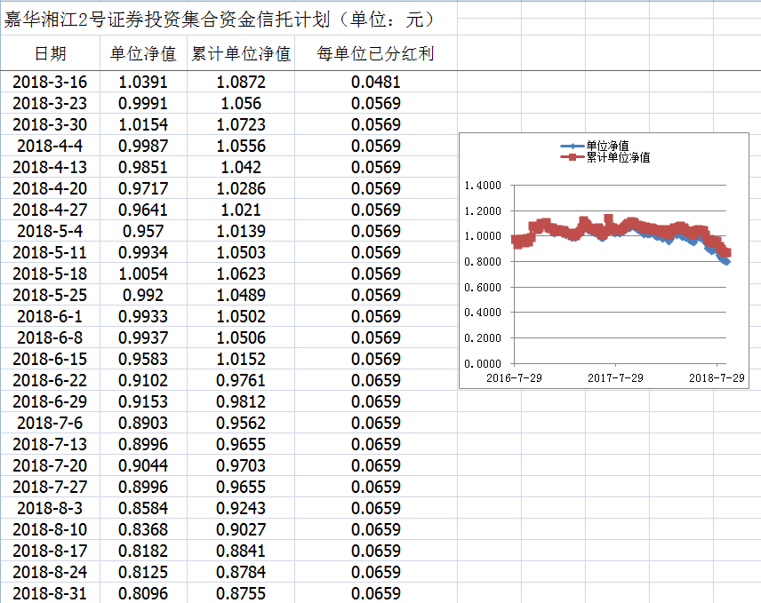Select cumulative value cell 1.0489

tap(241, 295)
